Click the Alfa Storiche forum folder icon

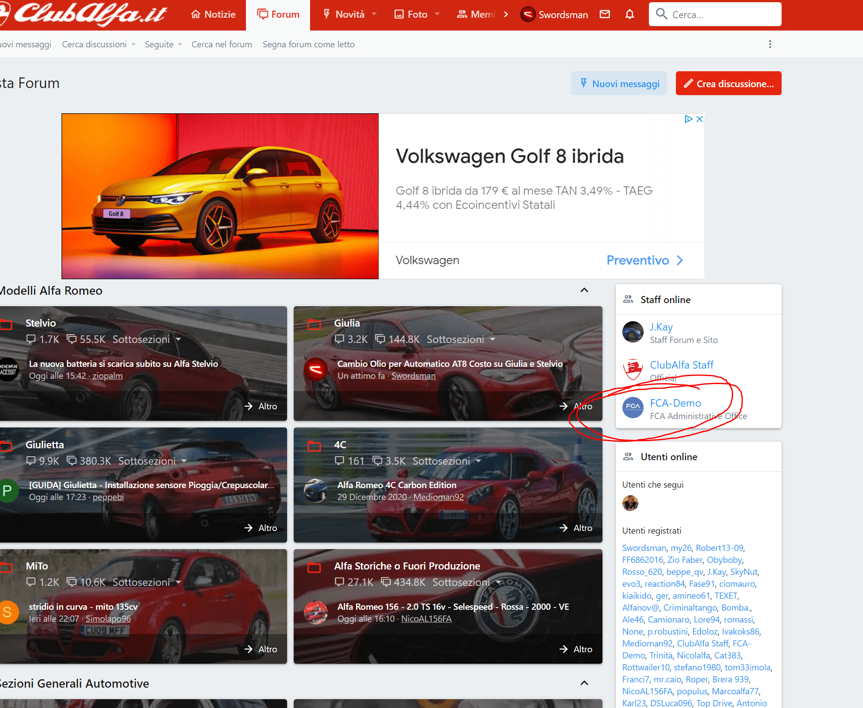click(314, 567)
